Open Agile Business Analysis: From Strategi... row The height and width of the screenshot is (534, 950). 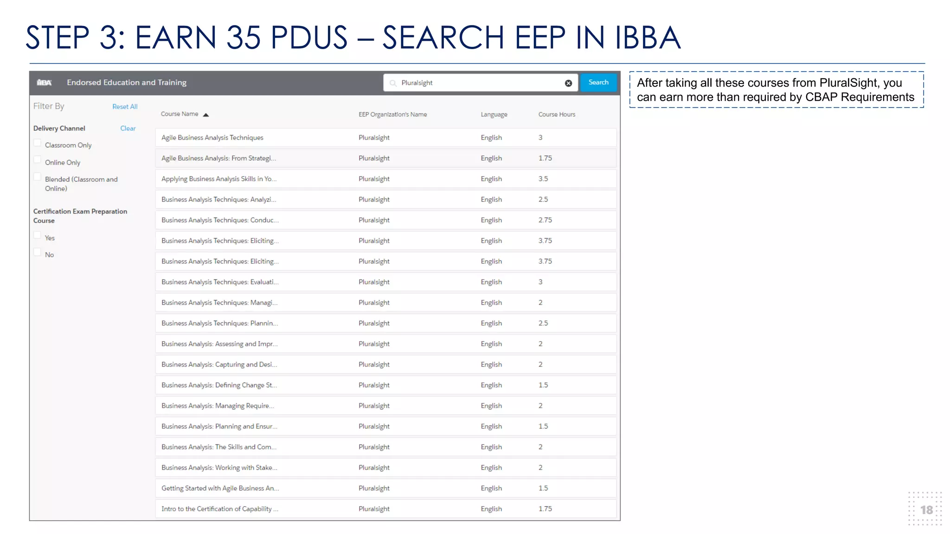coord(386,158)
